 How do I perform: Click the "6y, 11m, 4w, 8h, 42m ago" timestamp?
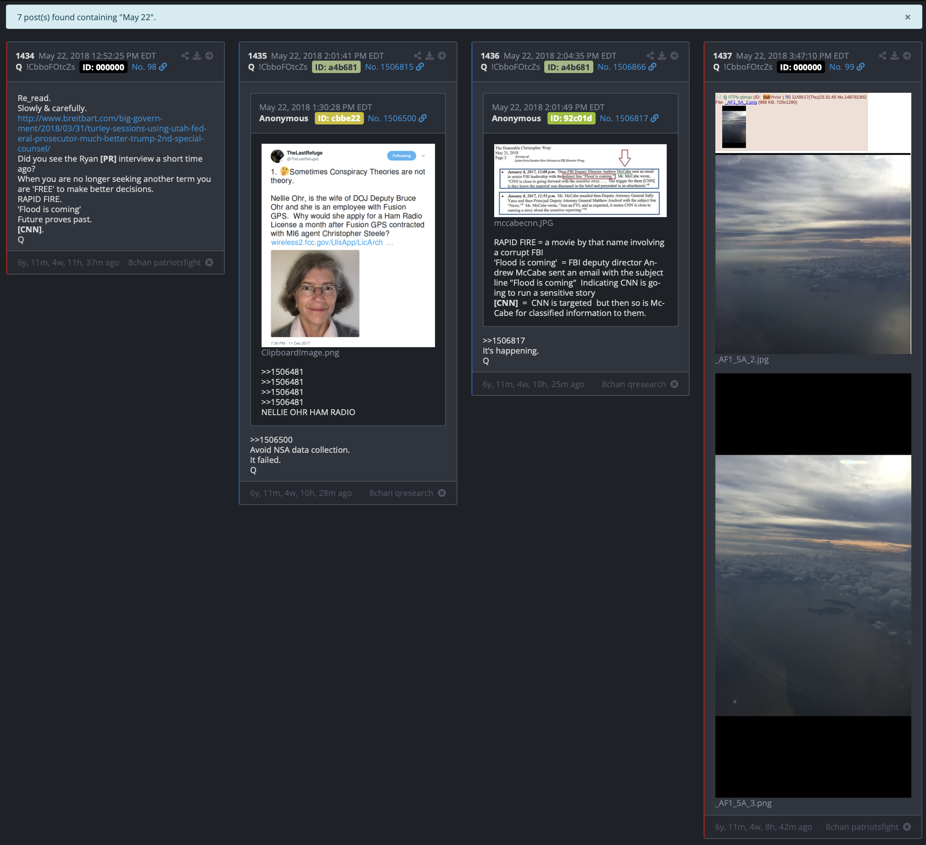(764, 827)
